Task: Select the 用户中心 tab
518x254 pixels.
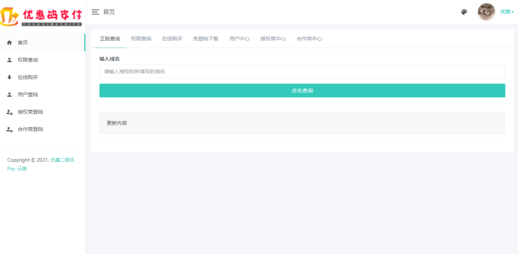Action: 239,39
